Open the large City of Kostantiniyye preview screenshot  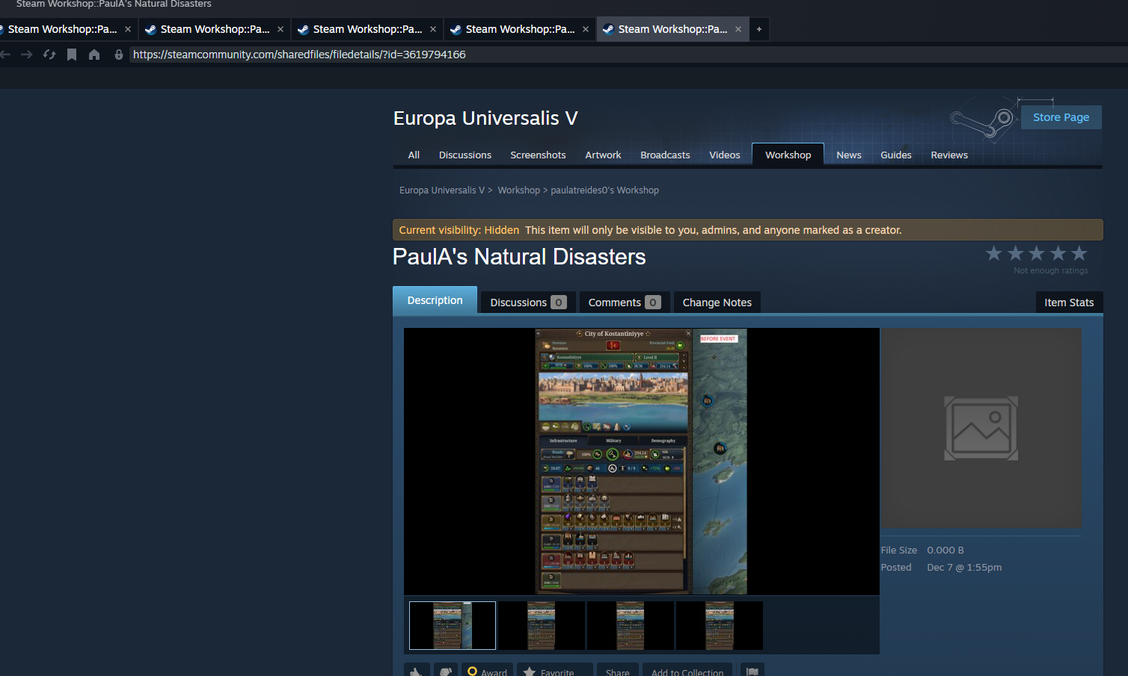coord(641,462)
